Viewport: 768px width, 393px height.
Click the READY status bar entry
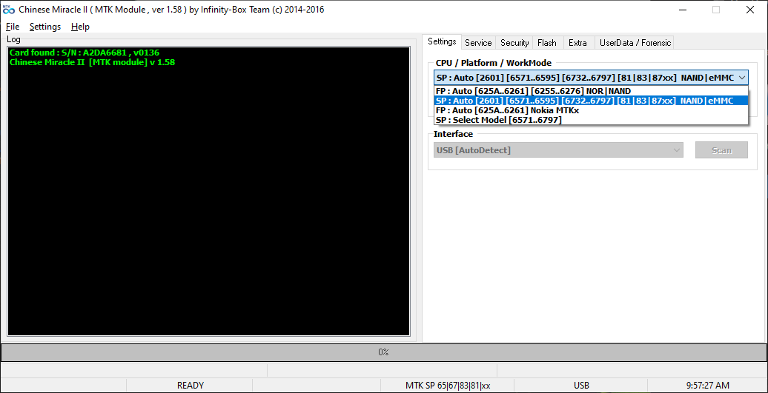click(190, 385)
